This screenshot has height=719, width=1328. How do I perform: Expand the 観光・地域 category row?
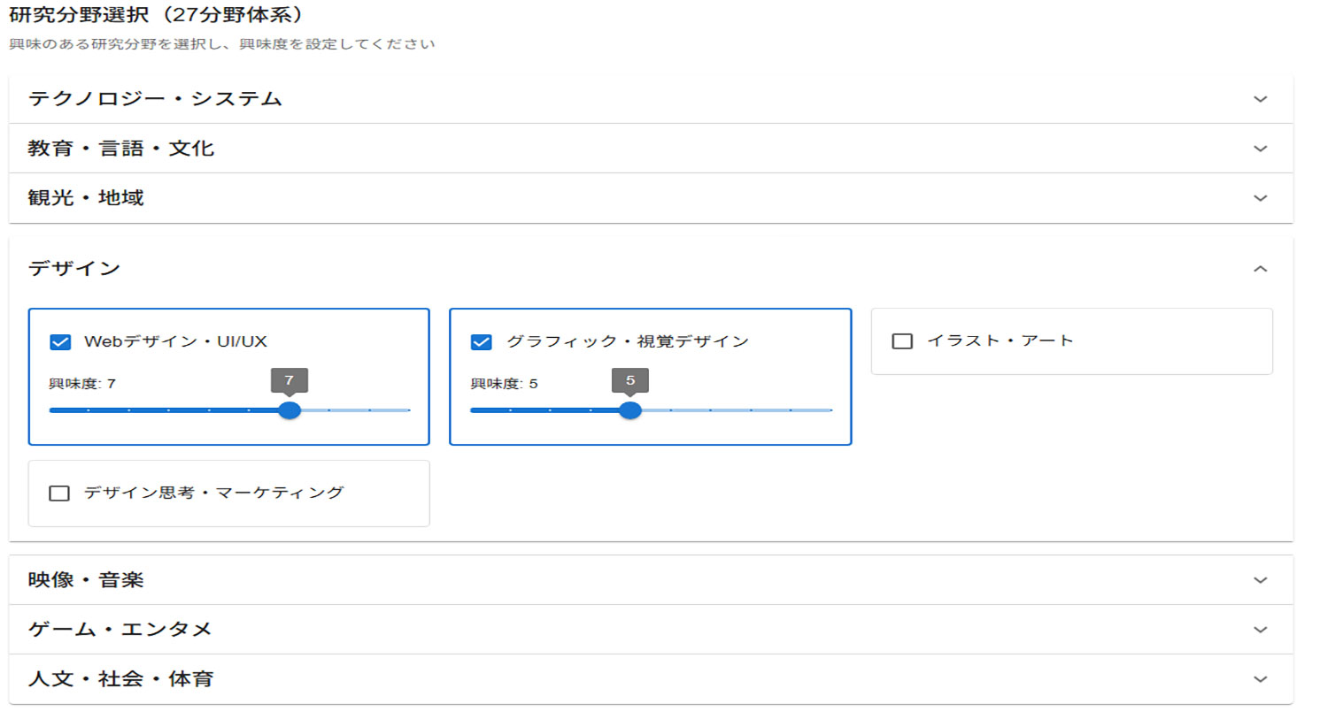click(86, 198)
